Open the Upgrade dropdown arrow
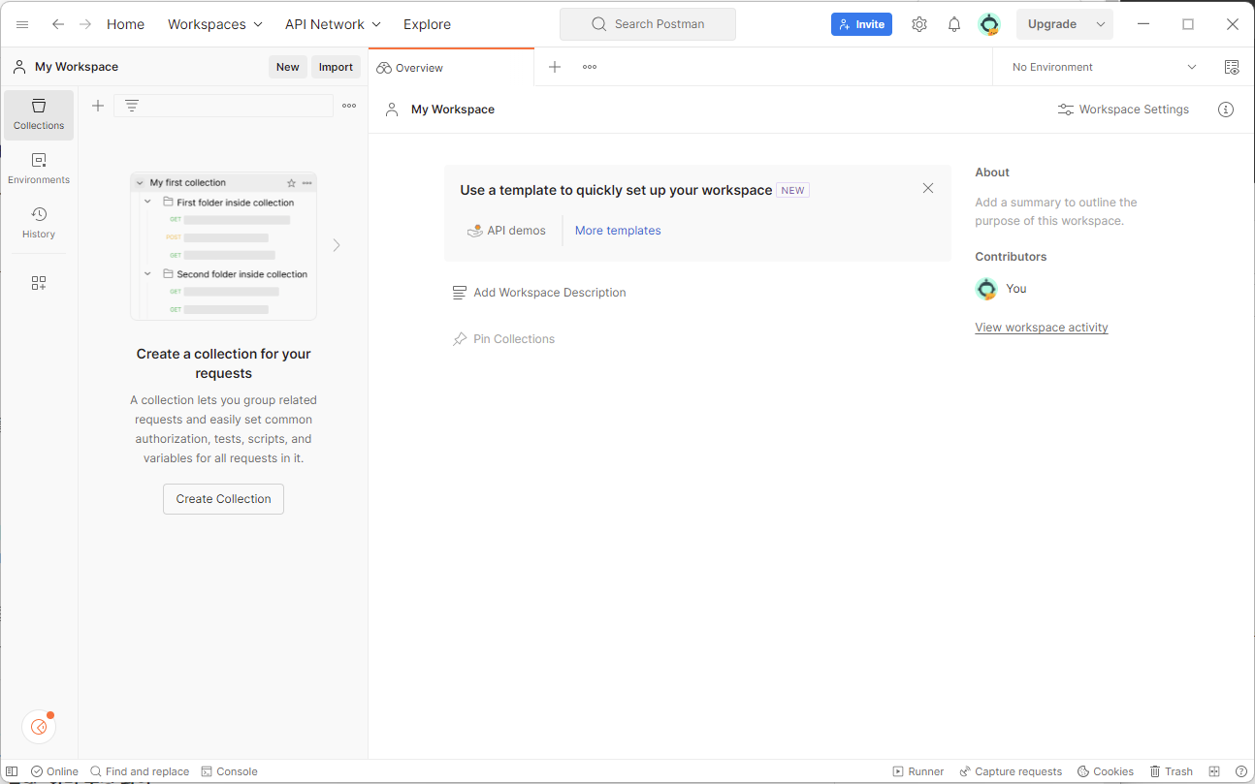 1100,24
